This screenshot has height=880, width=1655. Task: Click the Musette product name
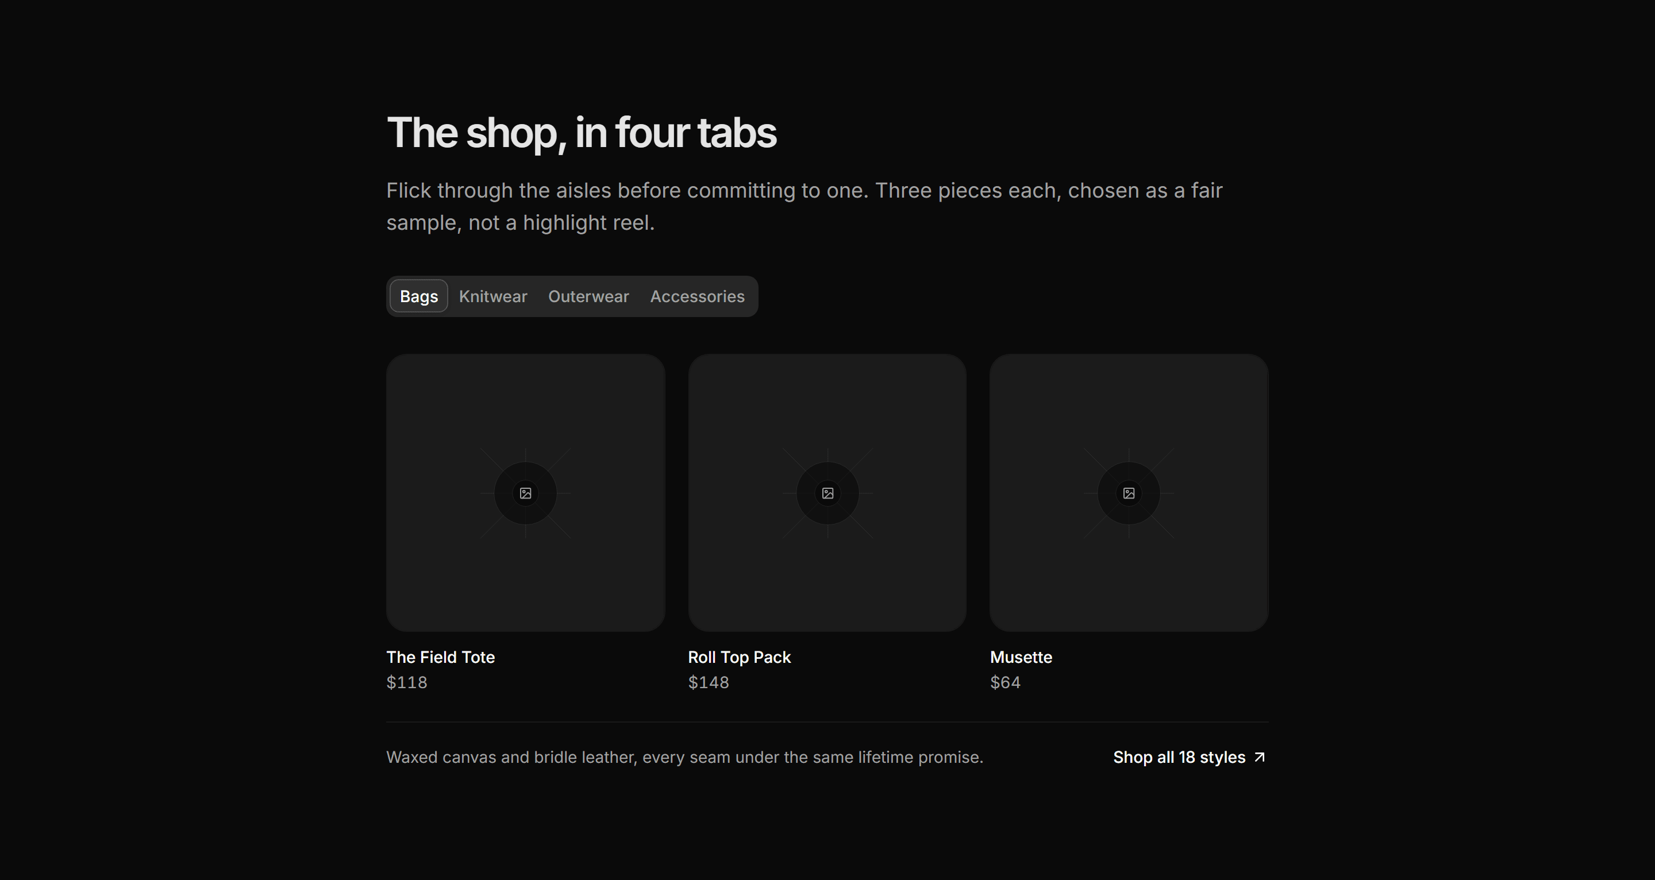tap(1021, 657)
